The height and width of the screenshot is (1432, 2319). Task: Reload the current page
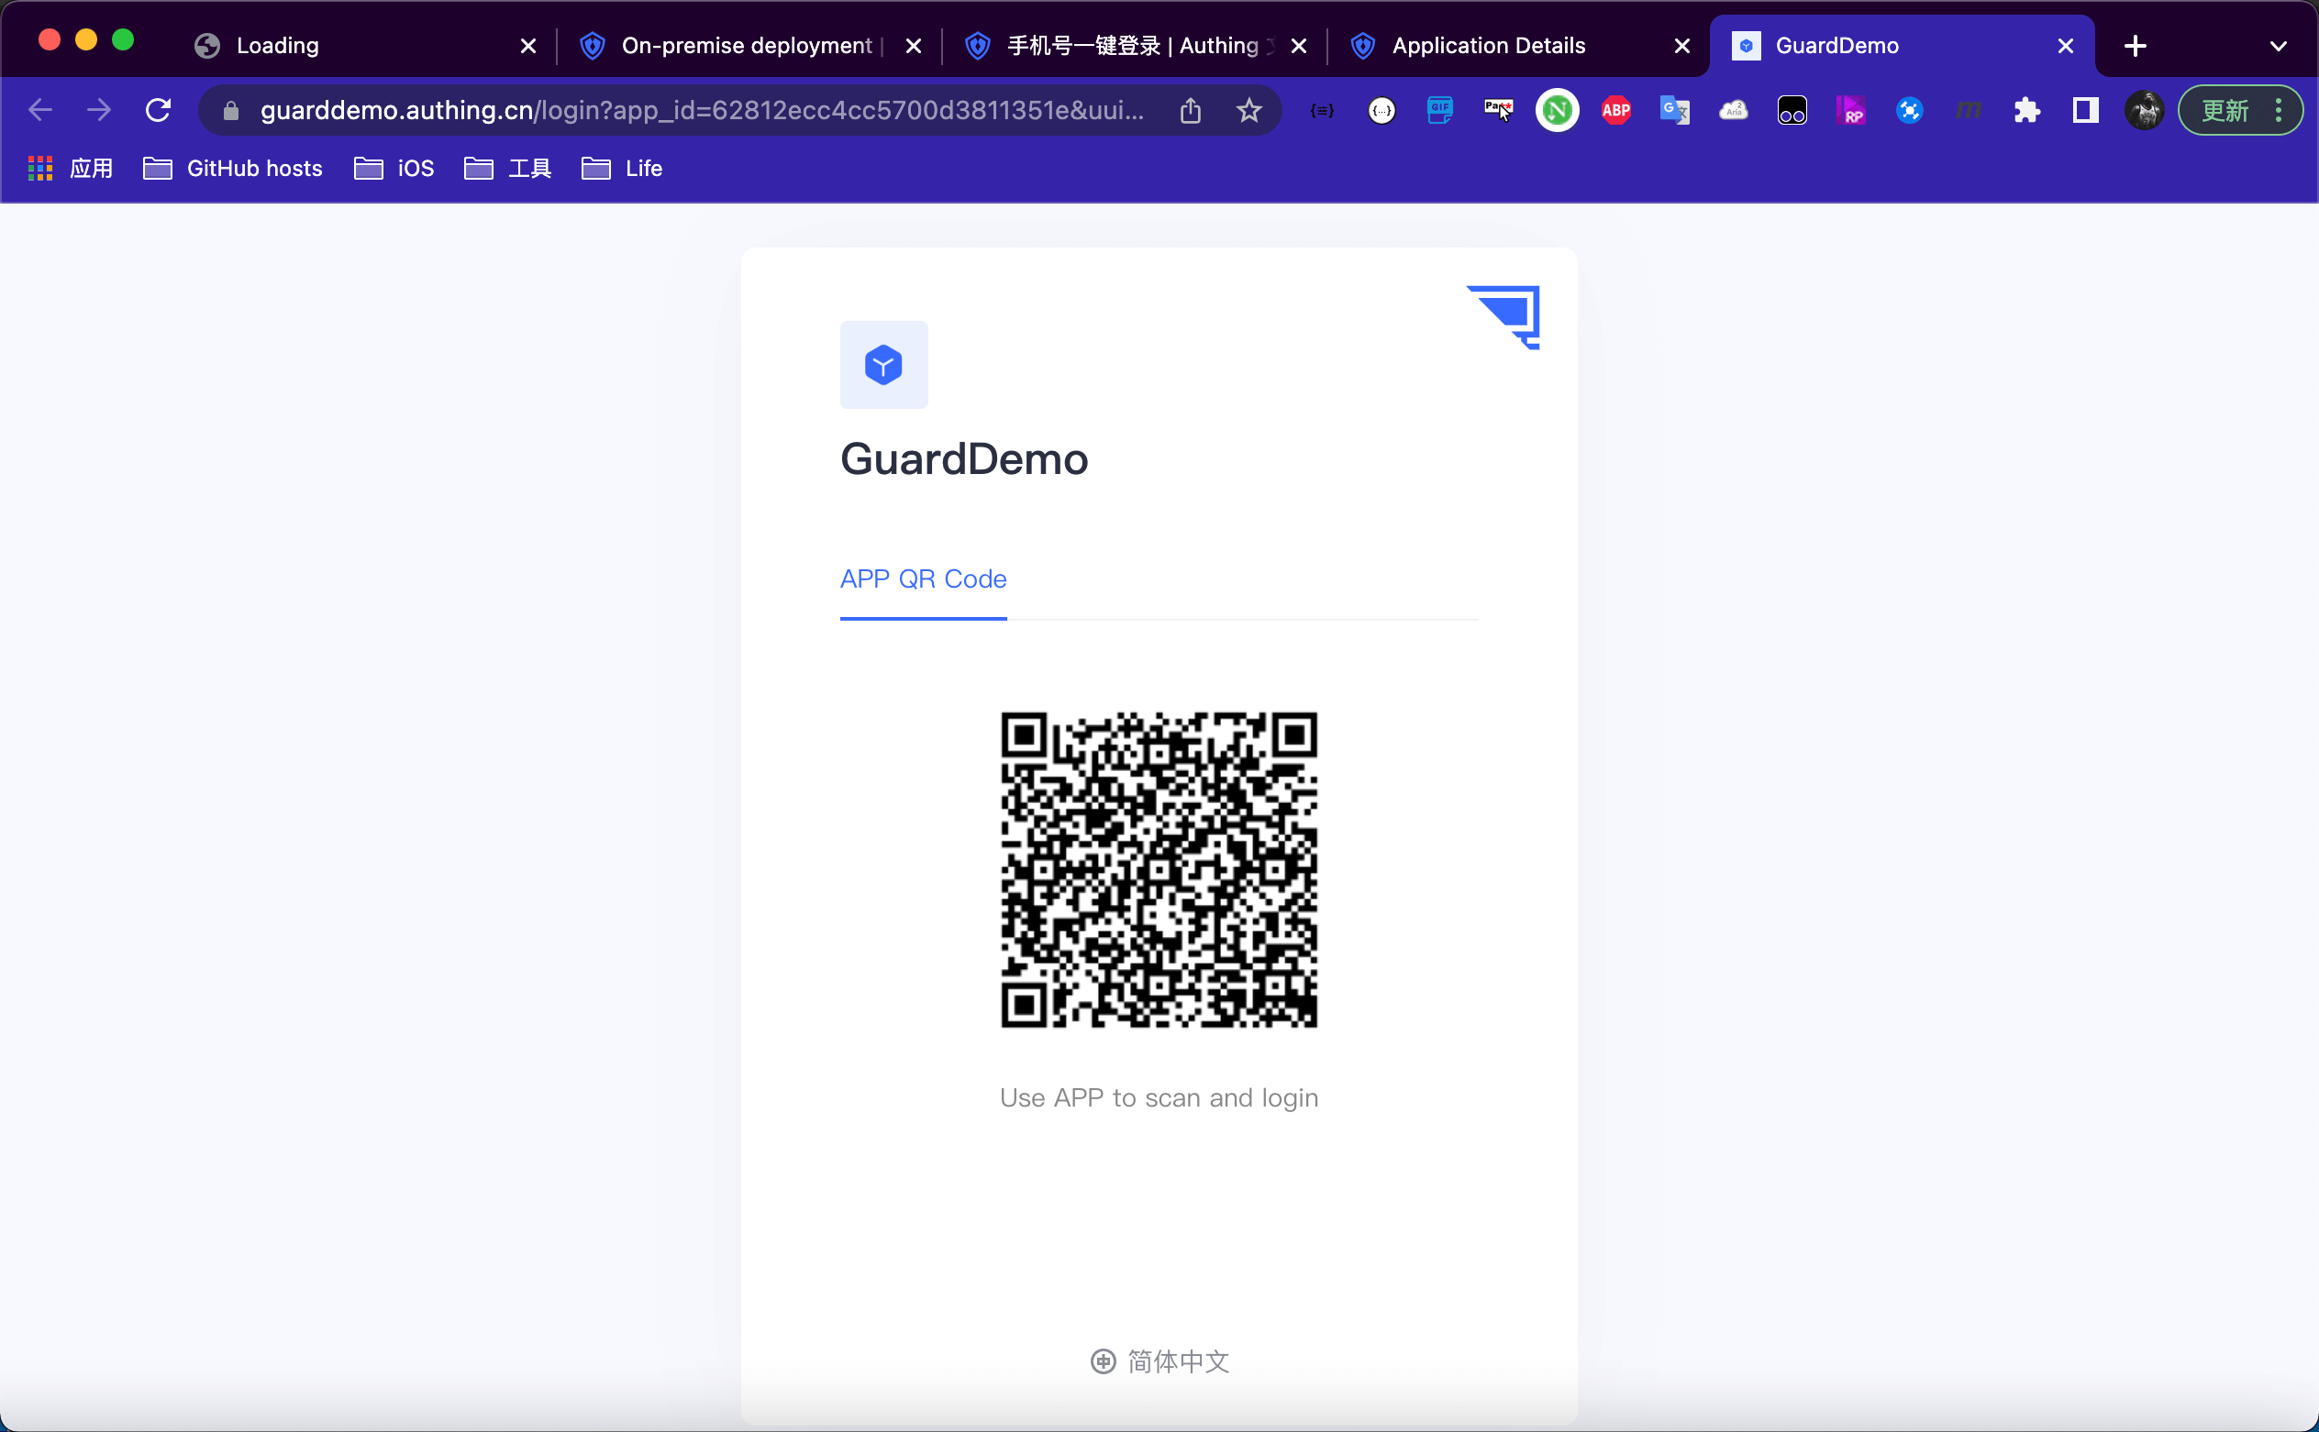[x=159, y=111]
